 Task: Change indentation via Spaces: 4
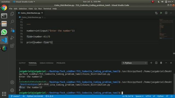tap(139, 96)
